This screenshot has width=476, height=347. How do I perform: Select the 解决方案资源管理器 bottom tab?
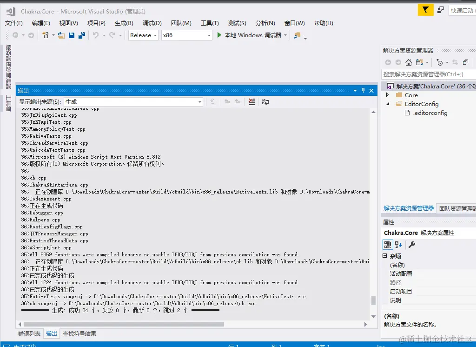click(x=408, y=208)
